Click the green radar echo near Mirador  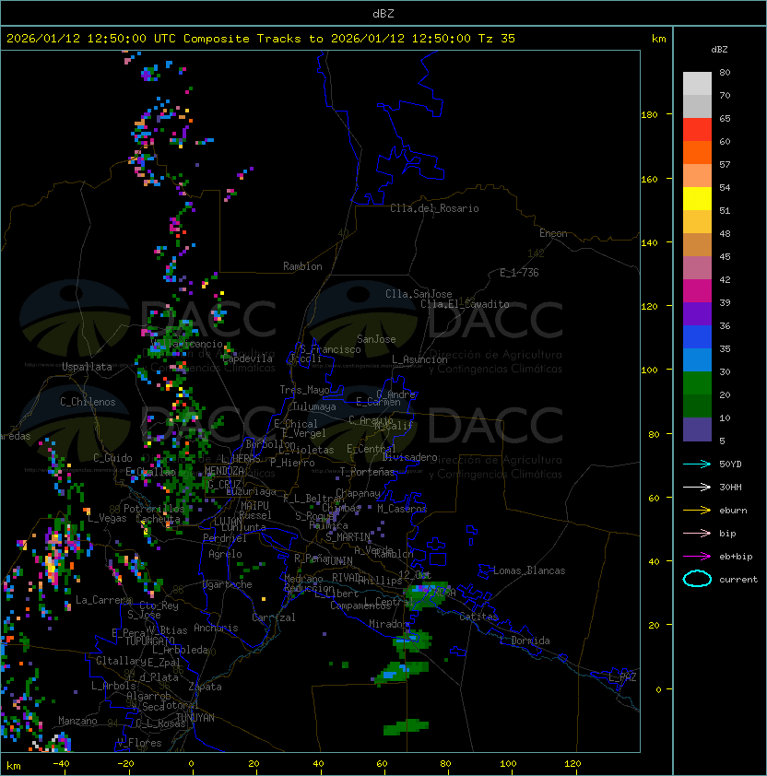(x=412, y=641)
